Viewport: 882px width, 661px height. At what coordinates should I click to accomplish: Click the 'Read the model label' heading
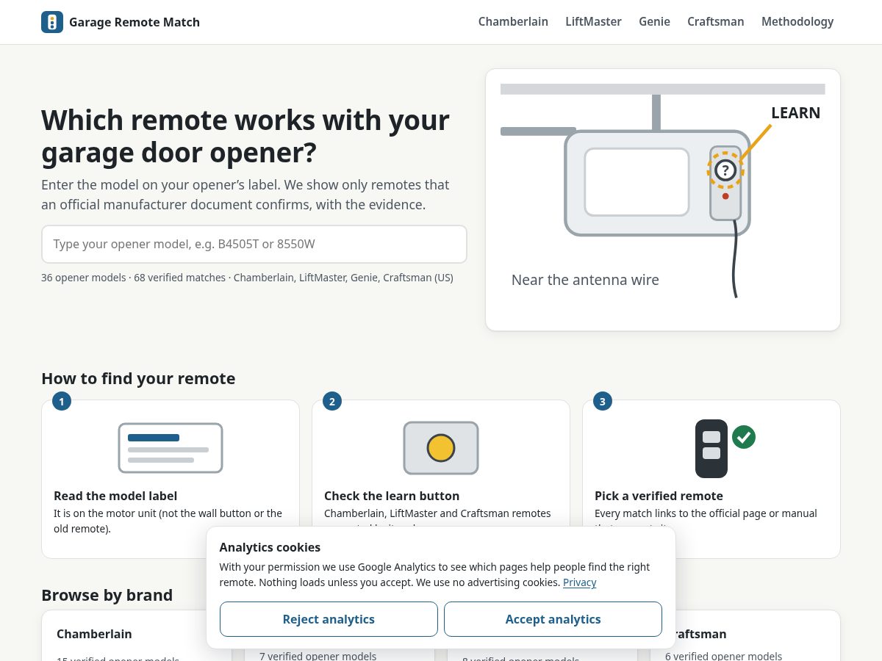[x=115, y=496]
